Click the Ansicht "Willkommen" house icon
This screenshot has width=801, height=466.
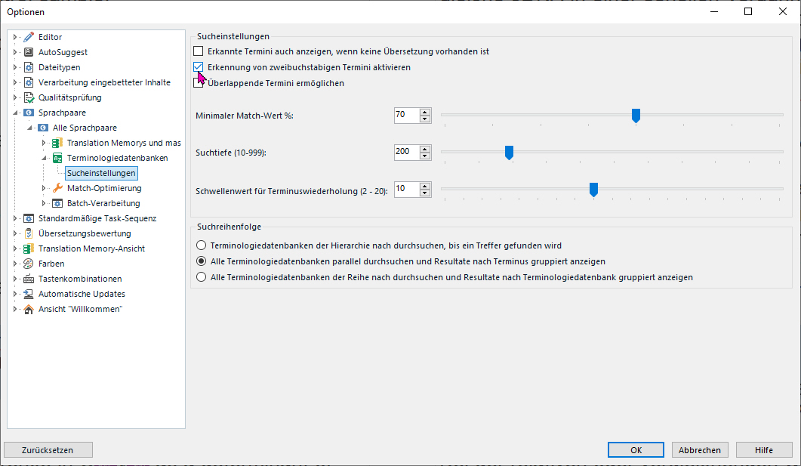[29, 309]
